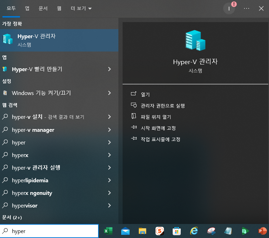This screenshot has width=269, height=238.
Task: Switch to the 모두 tab
Action: tap(11, 8)
